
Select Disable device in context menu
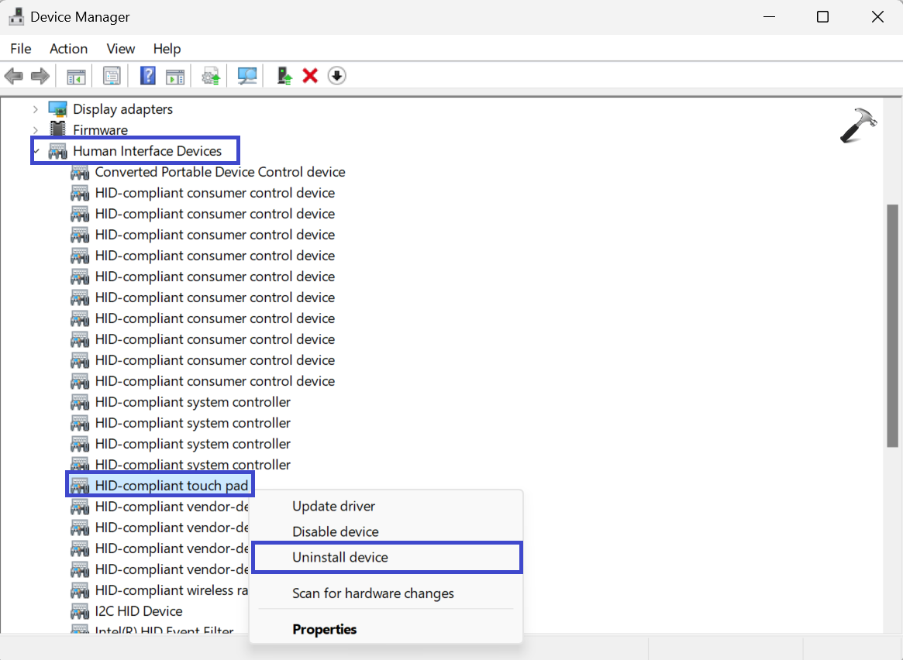(x=335, y=532)
